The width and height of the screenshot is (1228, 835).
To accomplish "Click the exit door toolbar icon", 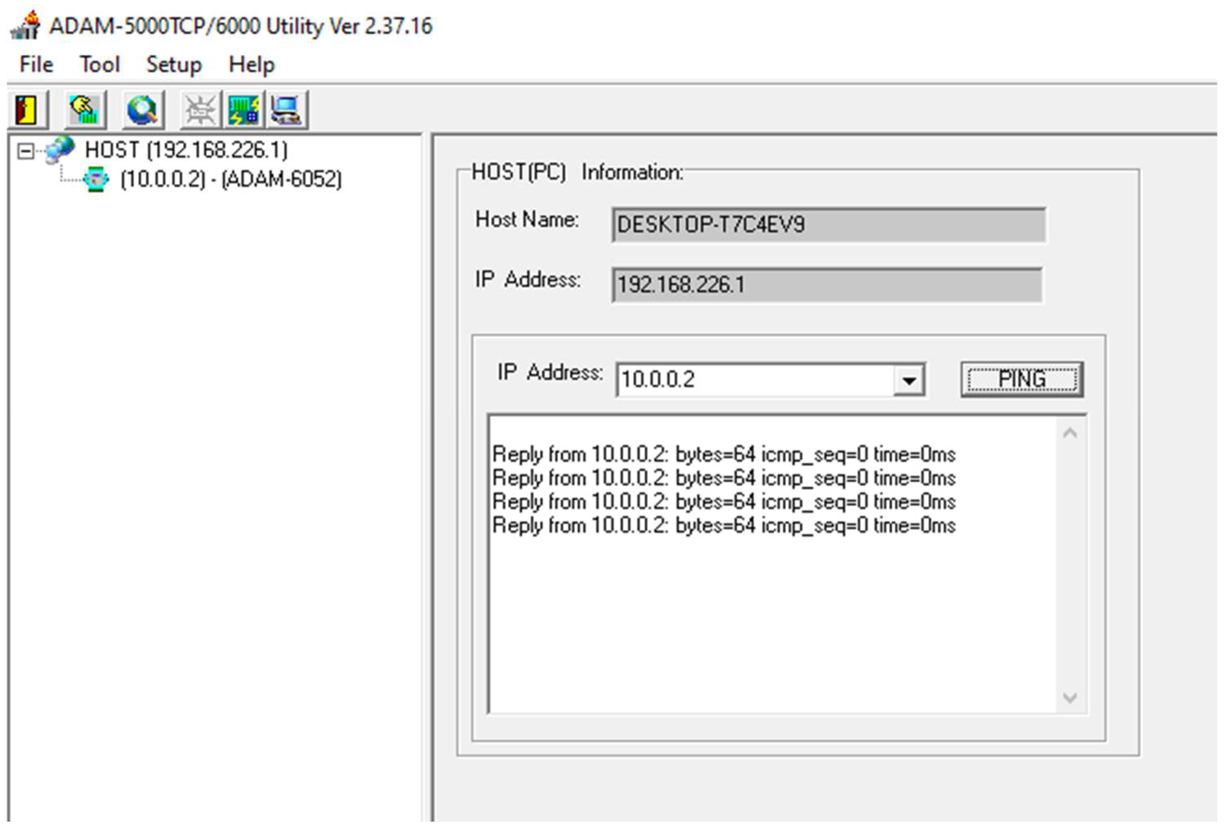I will (x=27, y=110).
